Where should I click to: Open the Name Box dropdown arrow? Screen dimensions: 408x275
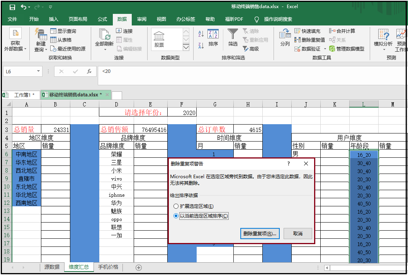pos(38,71)
